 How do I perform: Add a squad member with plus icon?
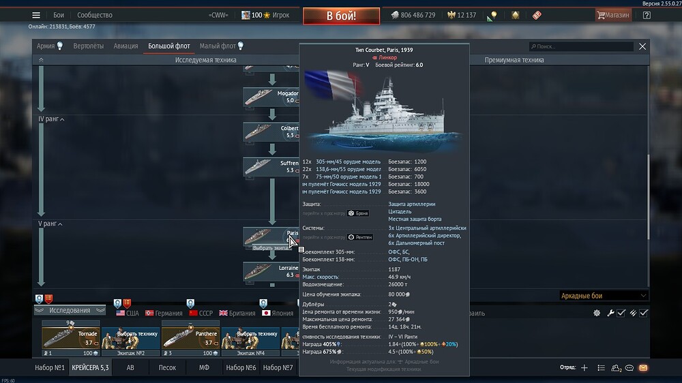(584, 368)
